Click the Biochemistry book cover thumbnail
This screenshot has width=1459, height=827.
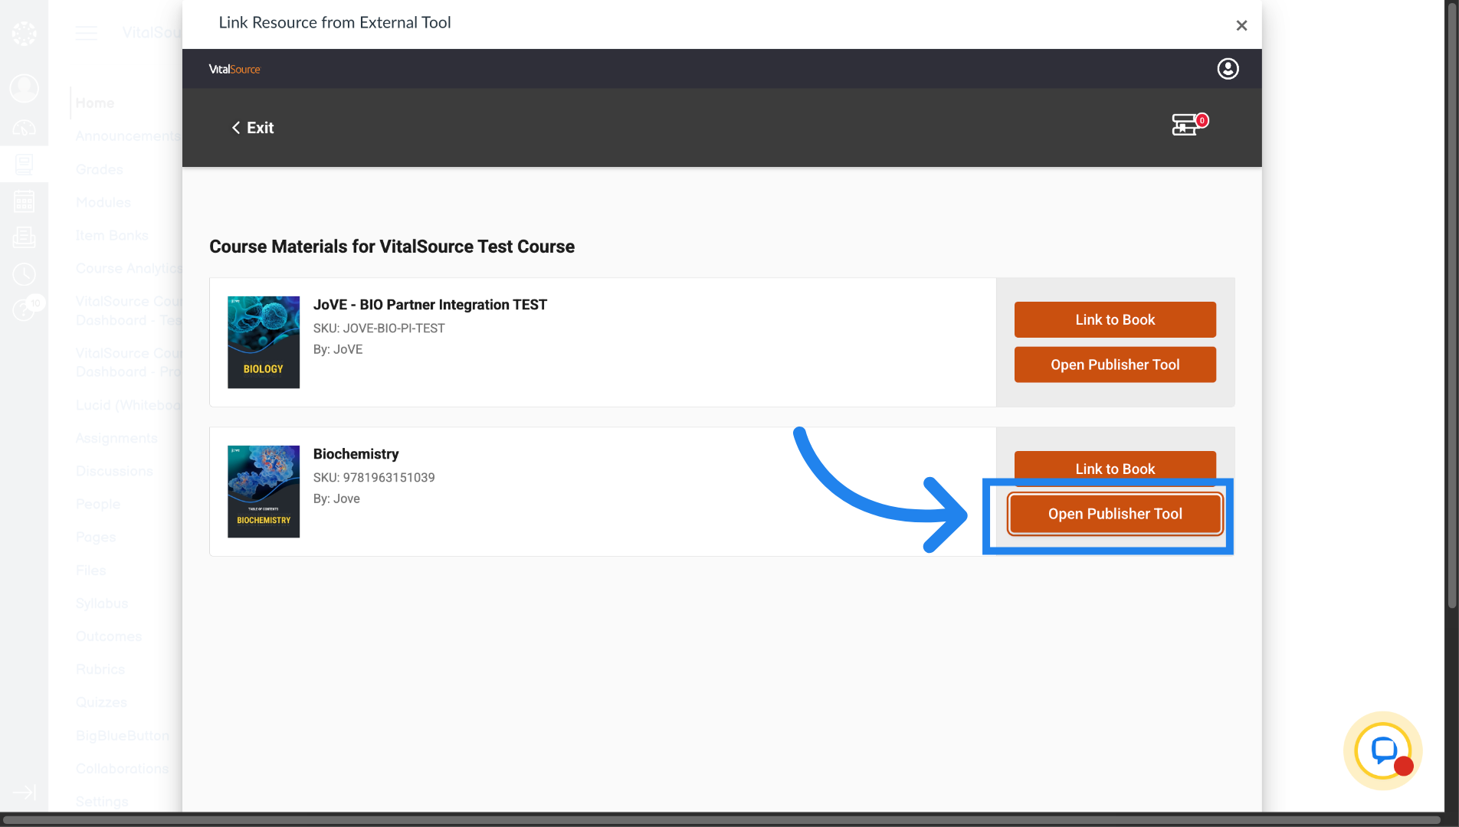264,492
